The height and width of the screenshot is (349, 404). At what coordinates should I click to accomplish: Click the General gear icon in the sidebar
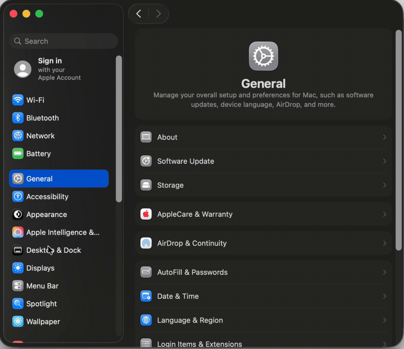pos(18,179)
